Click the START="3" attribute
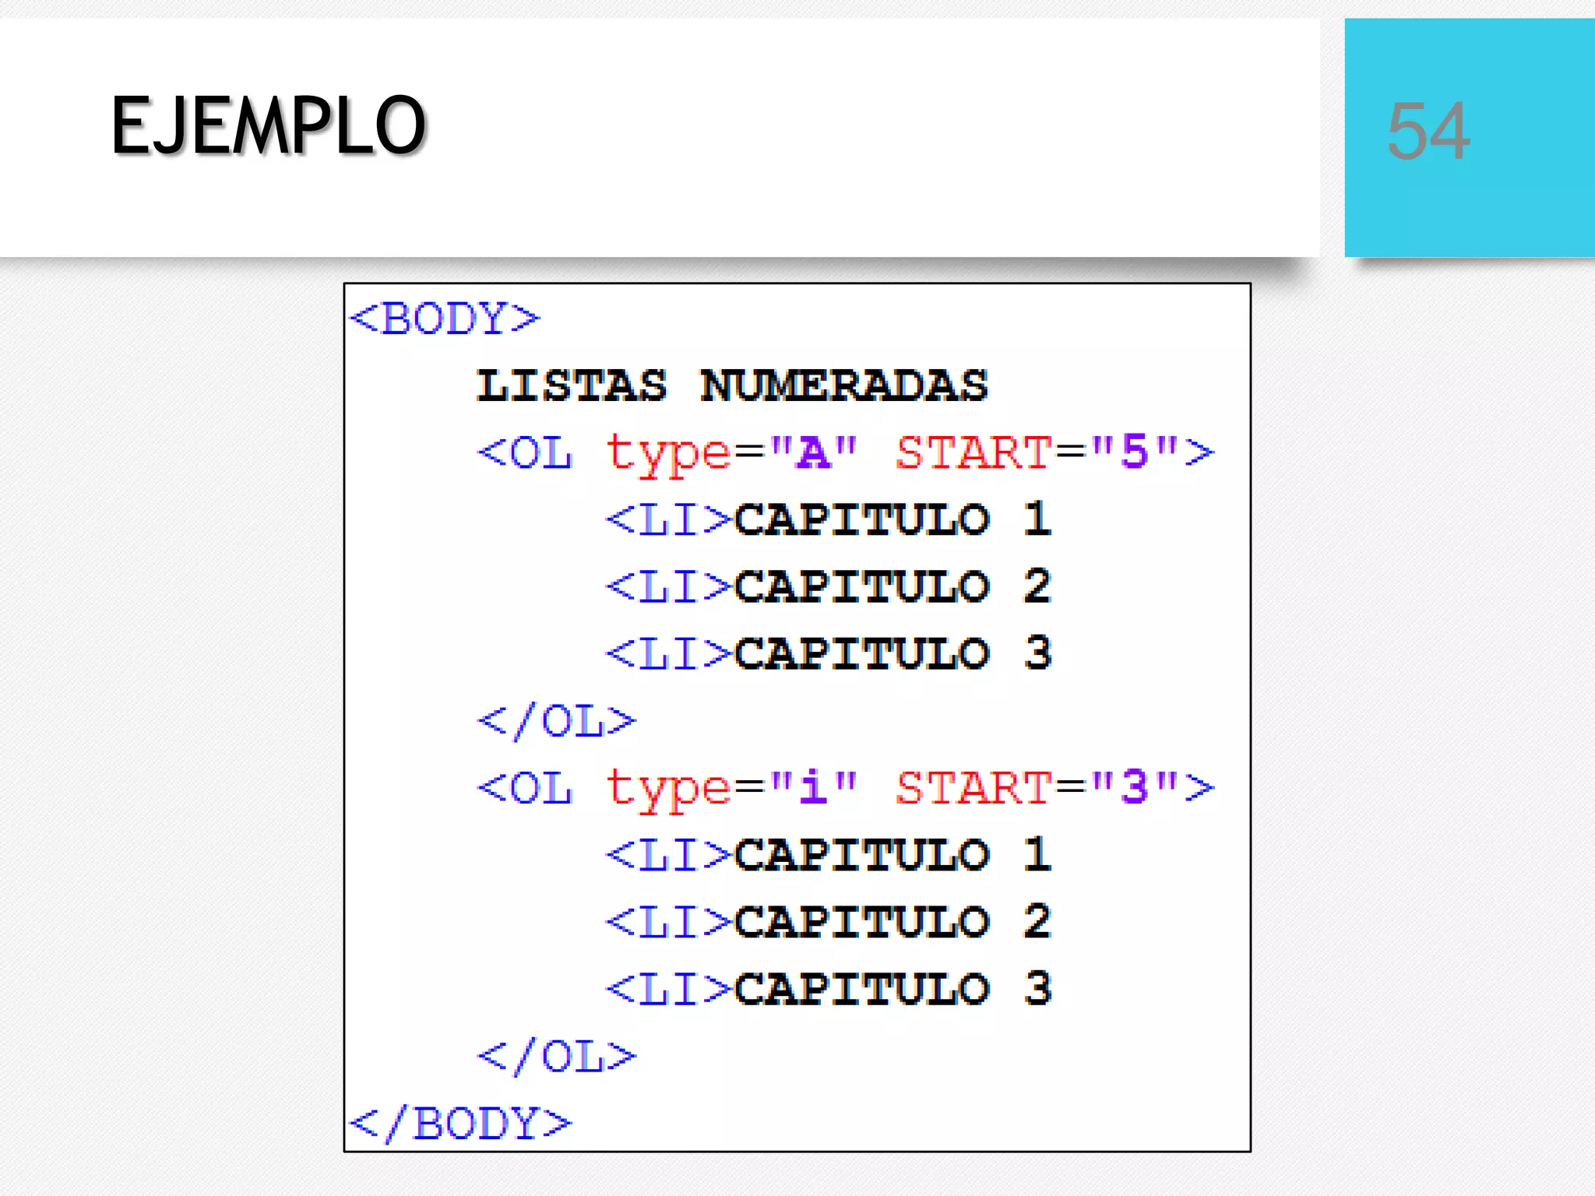The width and height of the screenshot is (1595, 1196). point(1037,788)
